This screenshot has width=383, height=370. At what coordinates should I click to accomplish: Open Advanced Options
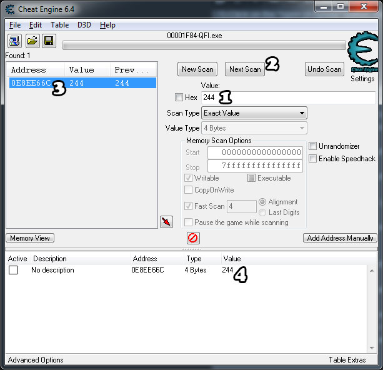(x=36, y=360)
